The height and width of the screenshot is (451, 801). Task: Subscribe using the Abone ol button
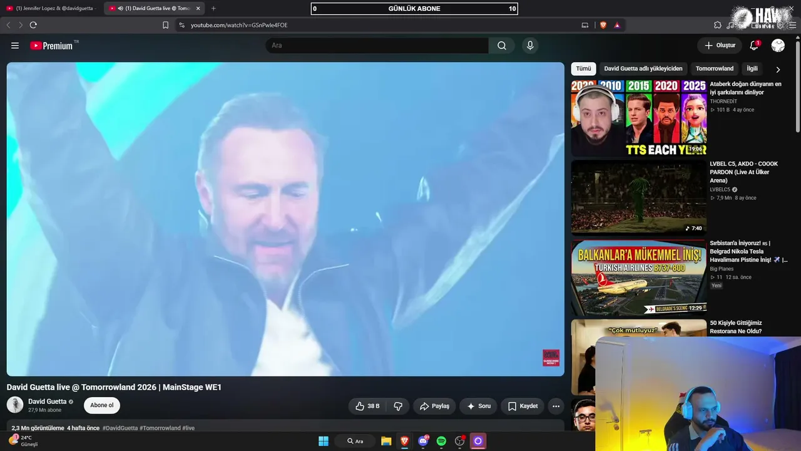(102, 405)
